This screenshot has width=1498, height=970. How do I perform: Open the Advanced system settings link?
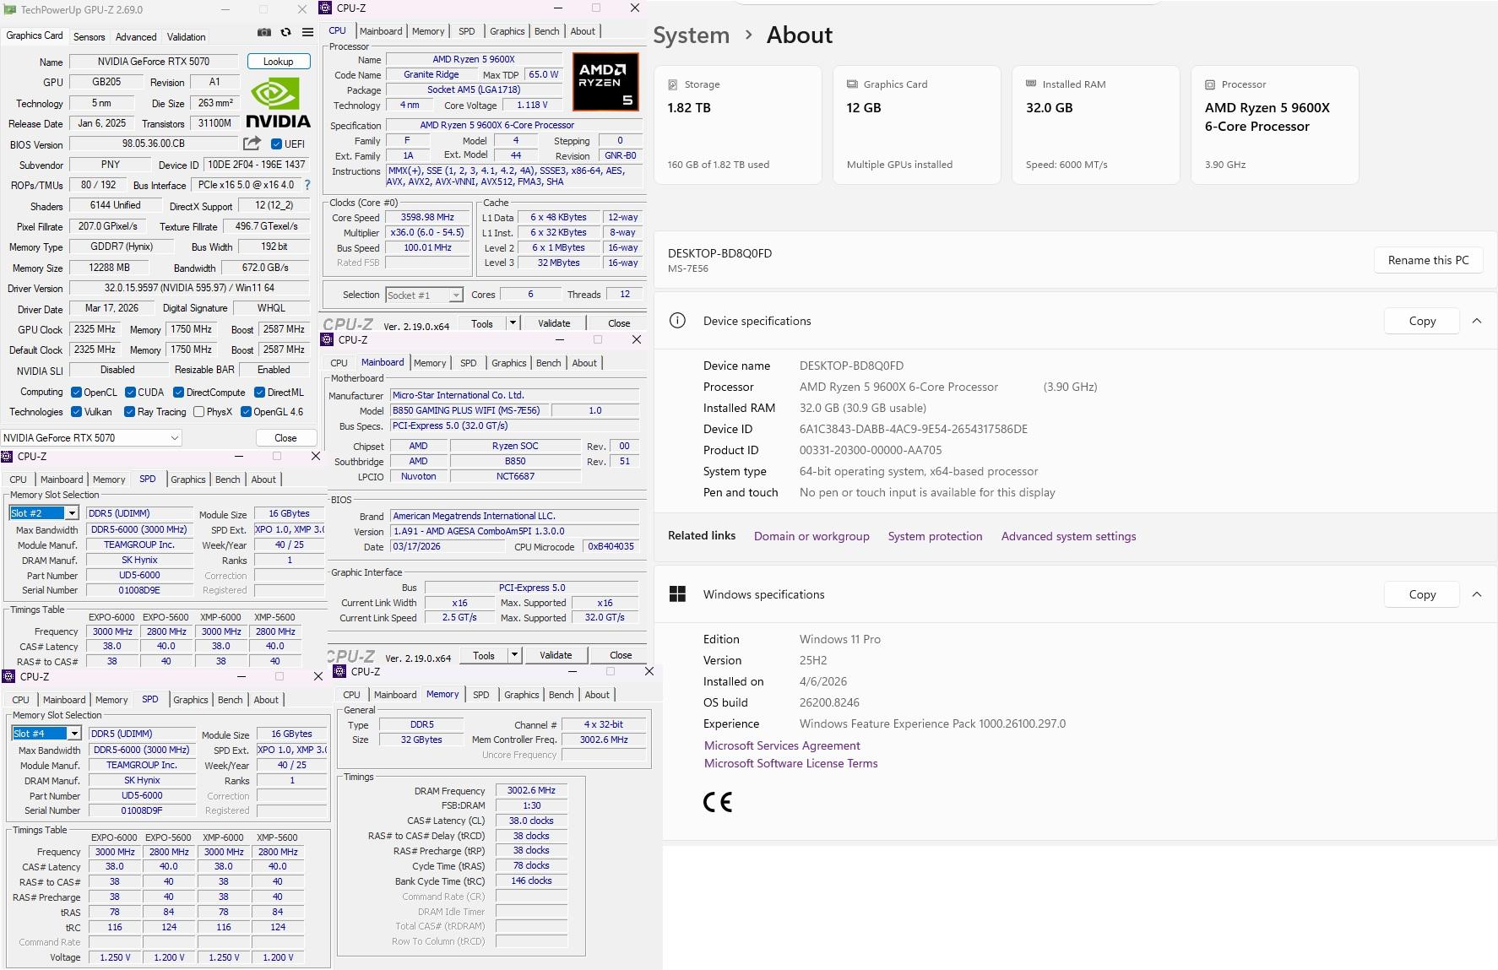point(1068,536)
